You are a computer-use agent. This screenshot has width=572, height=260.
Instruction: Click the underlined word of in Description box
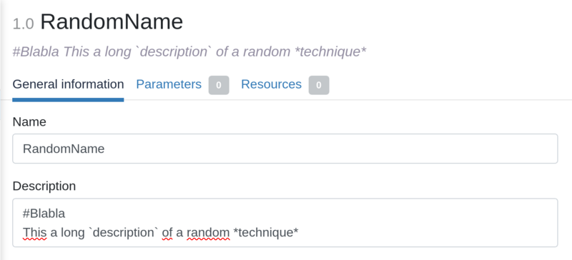(167, 232)
